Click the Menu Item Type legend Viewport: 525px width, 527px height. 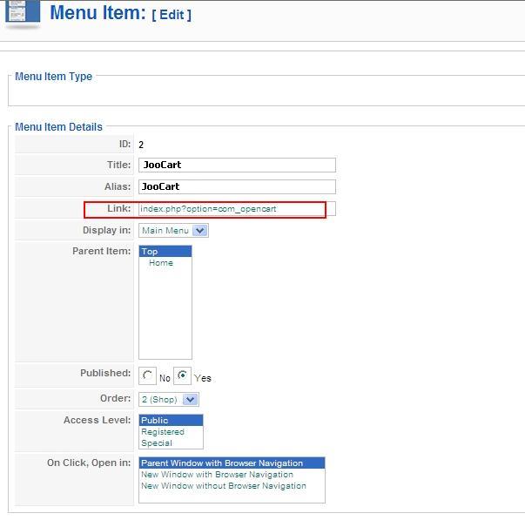(x=54, y=77)
